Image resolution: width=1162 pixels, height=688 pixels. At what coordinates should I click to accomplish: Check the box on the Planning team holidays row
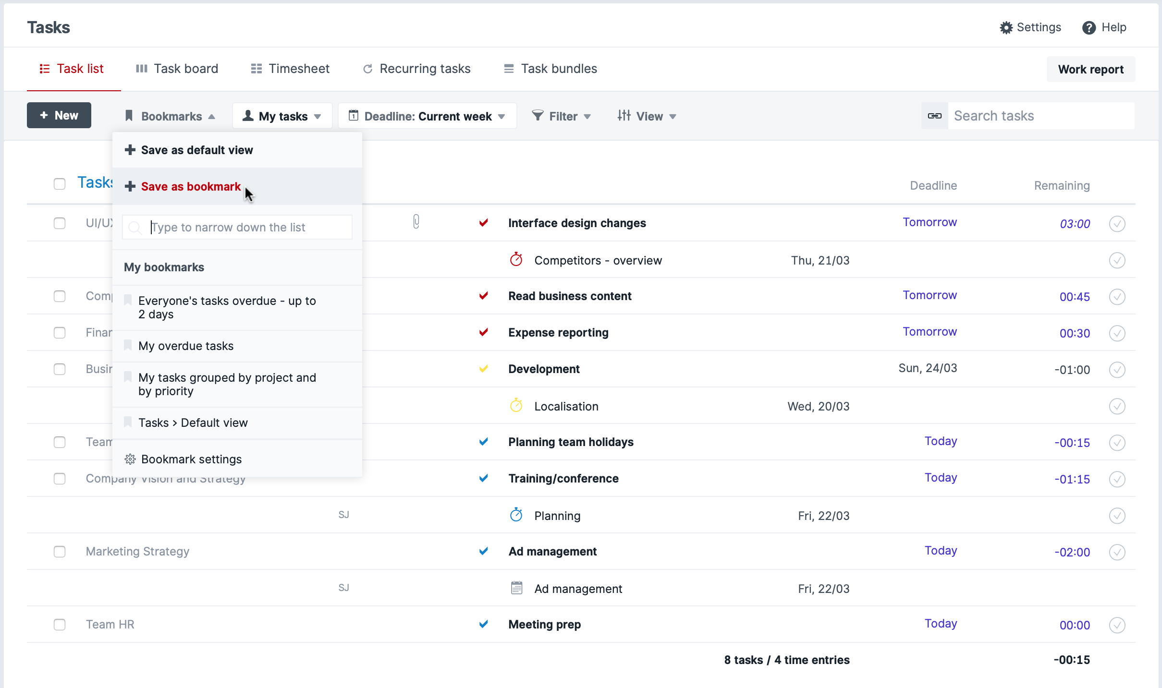60,442
